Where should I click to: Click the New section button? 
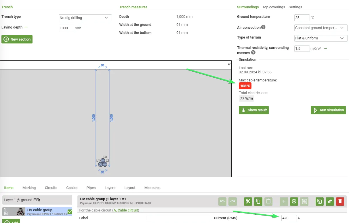17,39
